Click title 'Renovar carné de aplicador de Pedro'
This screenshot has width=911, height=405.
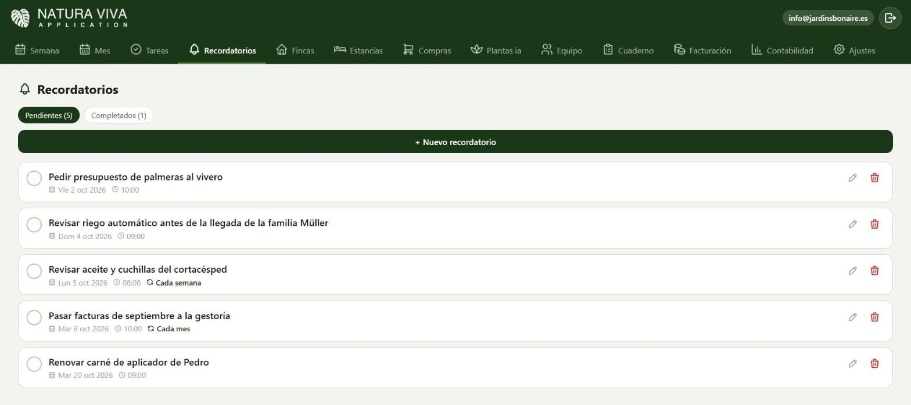[129, 363]
